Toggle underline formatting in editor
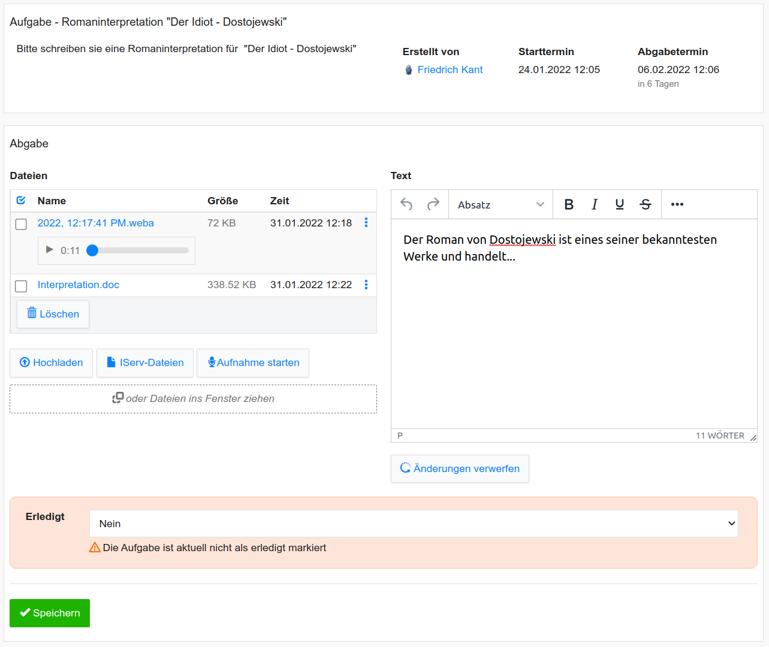 pyautogui.click(x=620, y=205)
